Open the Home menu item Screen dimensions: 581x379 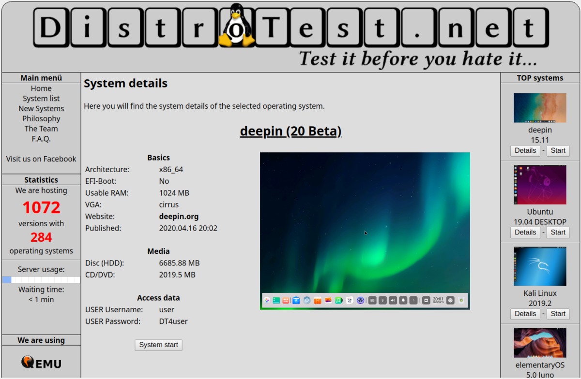(x=41, y=88)
